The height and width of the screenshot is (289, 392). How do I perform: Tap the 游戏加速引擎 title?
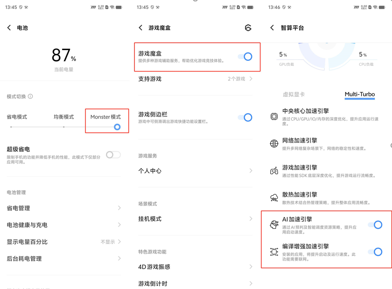pyautogui.click(x=300, y=167)
